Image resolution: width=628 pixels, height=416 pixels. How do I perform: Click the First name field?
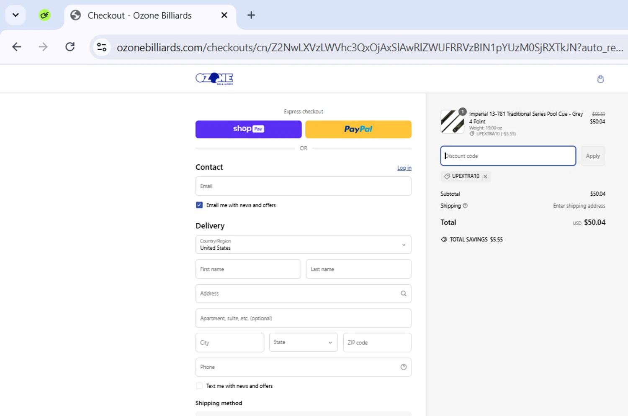pyautogui.click(x=248, y=269)
